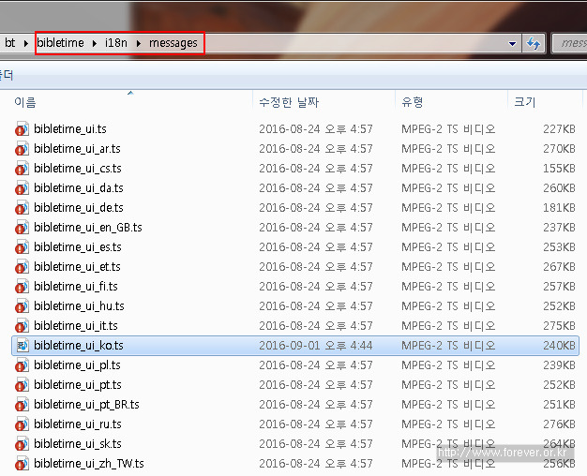The width and height of the screenshot is (587, 476).
Task: Open the address bar history dropdown
Action: [x=513, y=44]
